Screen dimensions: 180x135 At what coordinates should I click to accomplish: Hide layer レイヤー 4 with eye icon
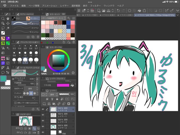pyautogui.click(x=43, y=109)
